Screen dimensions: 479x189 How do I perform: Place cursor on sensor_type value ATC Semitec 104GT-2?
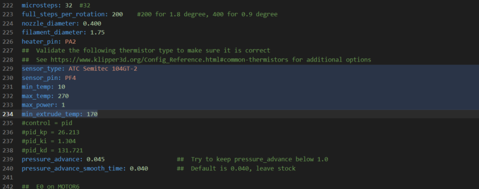pos(103,69)
